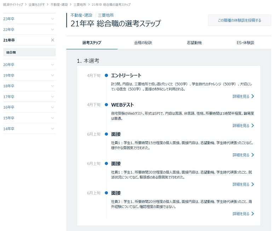View details of 20分程度 interview

(243, 214)
